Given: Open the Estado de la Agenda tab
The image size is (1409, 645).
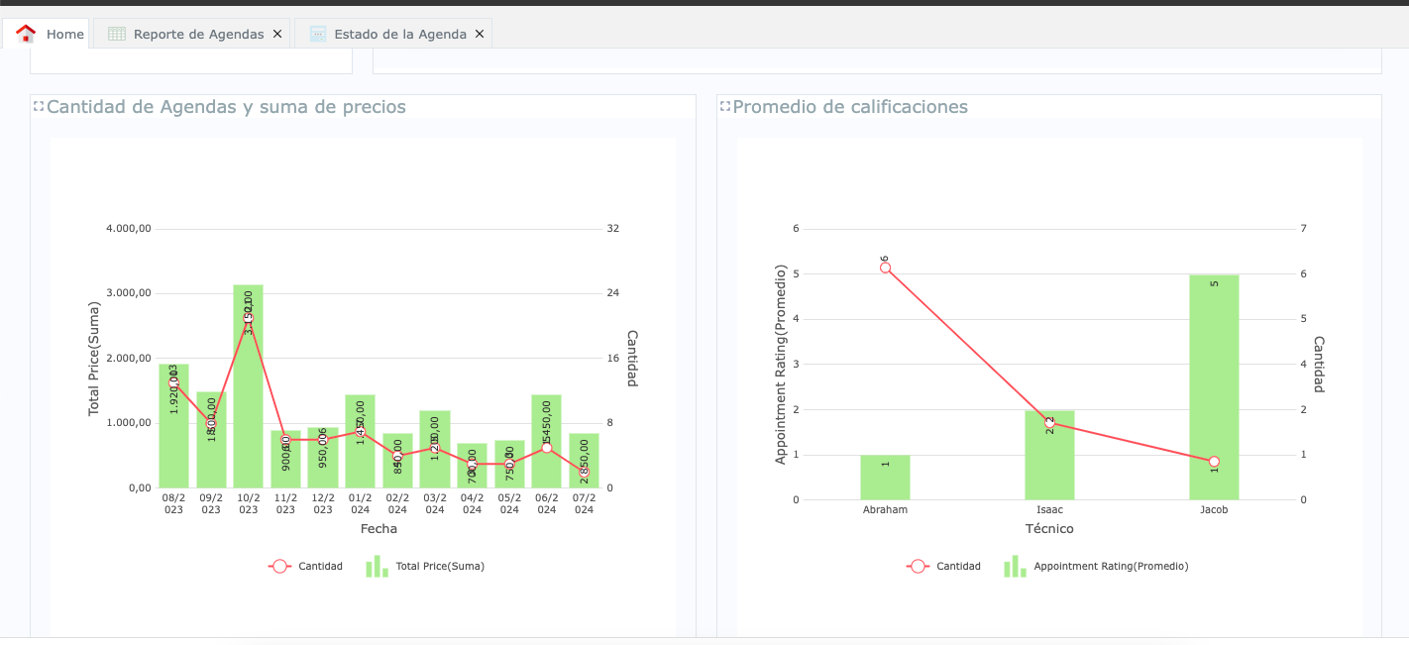Looking at the screenshot, I should pyautogui.click(x=399, y=34).
